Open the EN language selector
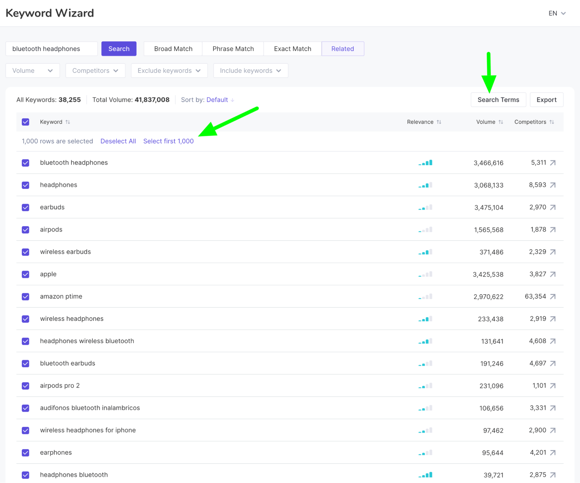 [557, 13]
